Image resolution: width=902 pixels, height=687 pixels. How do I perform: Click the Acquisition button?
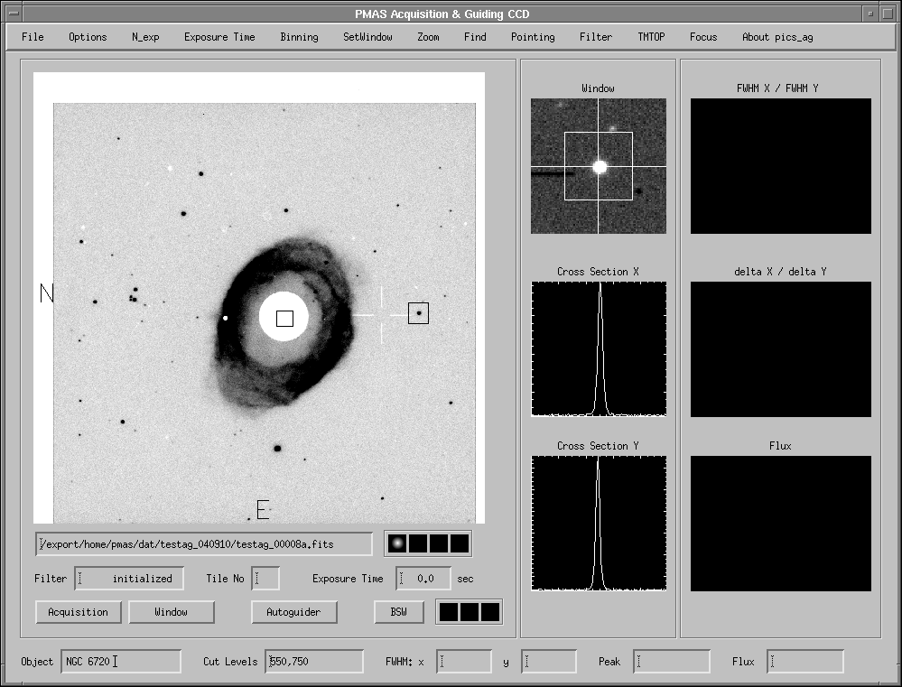click(79, 612)
